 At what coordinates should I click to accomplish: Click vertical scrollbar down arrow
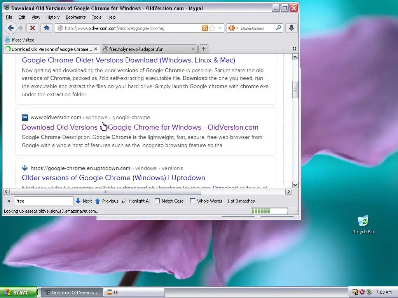click(295, 185)
